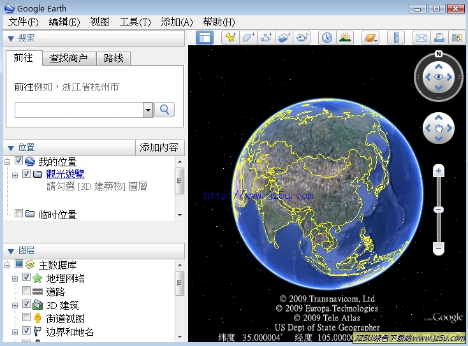Click the layers panel scrollbar thumb

pos(179,283)
